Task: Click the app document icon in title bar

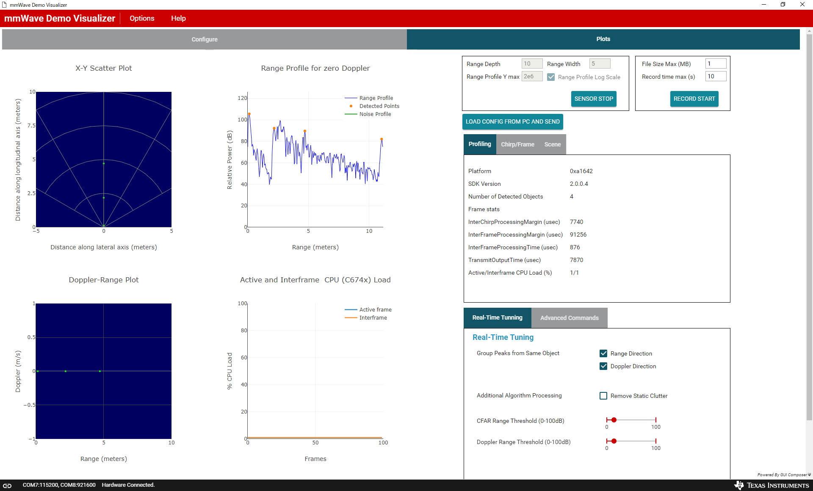Action: pyautogui.click(x=4, y=5)
